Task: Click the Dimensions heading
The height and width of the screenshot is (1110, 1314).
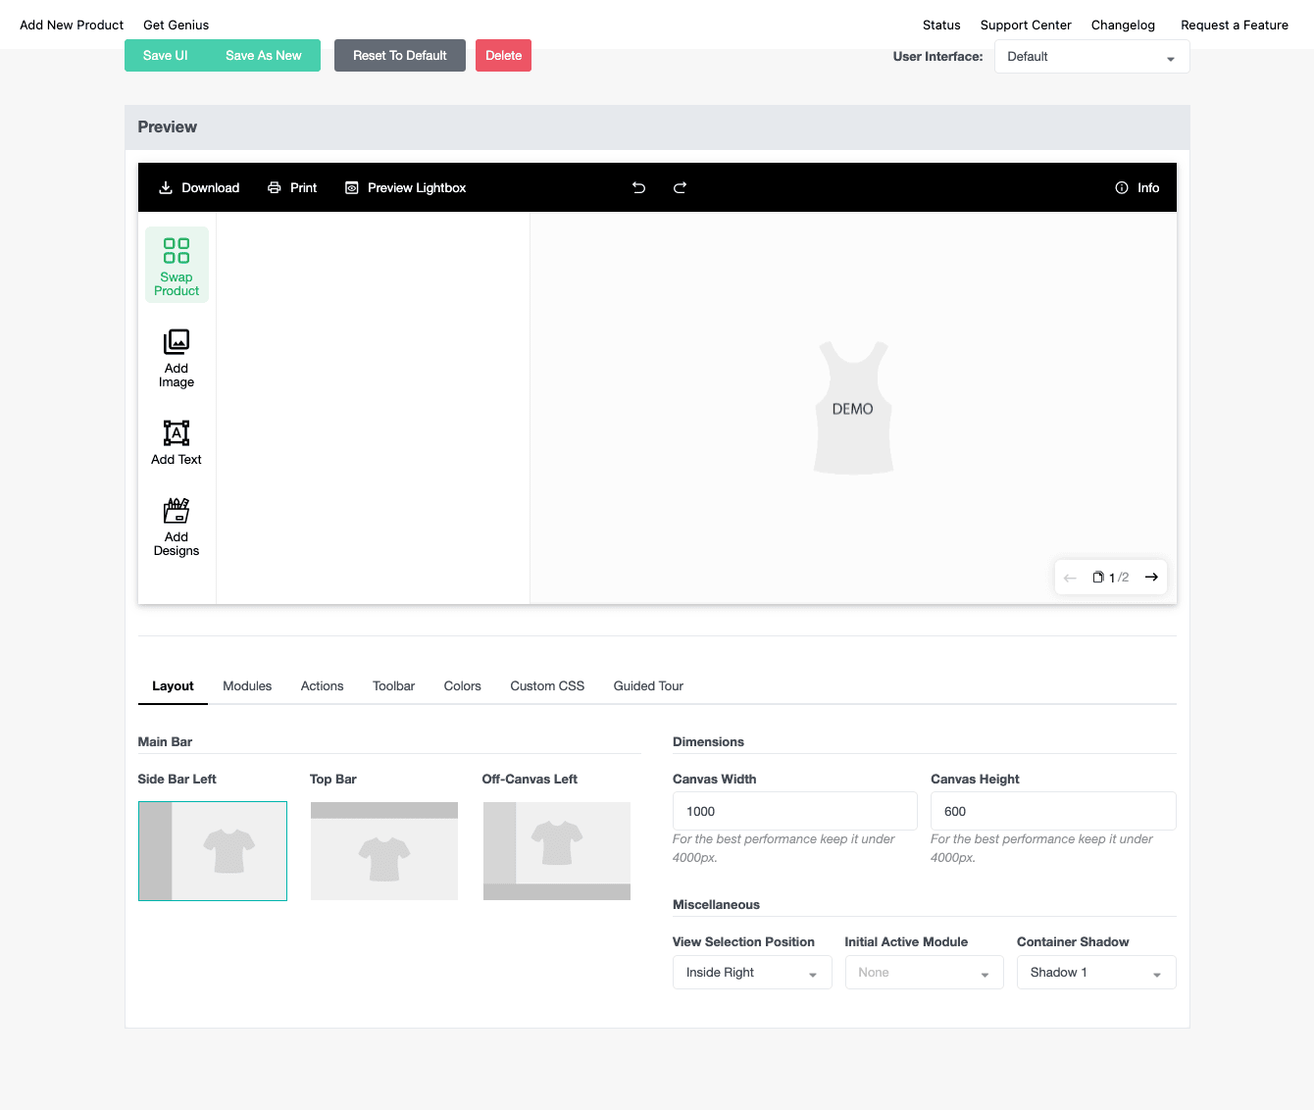Action: click(x=708, y=742)
